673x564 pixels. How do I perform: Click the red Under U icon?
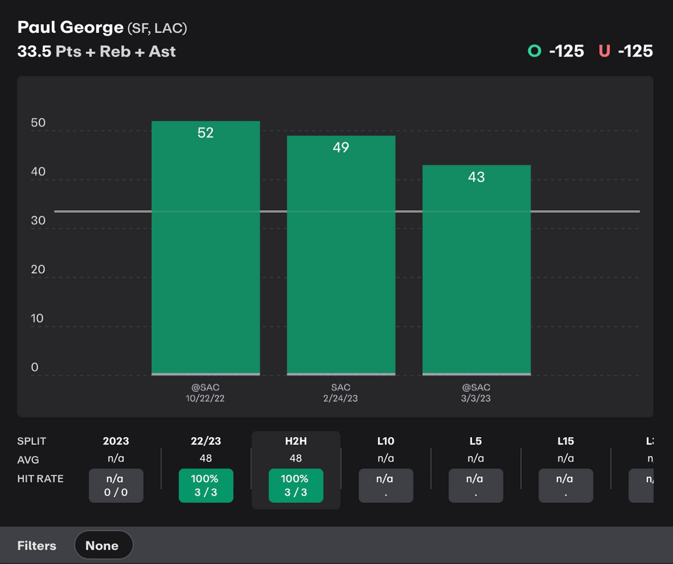[605, 51]
